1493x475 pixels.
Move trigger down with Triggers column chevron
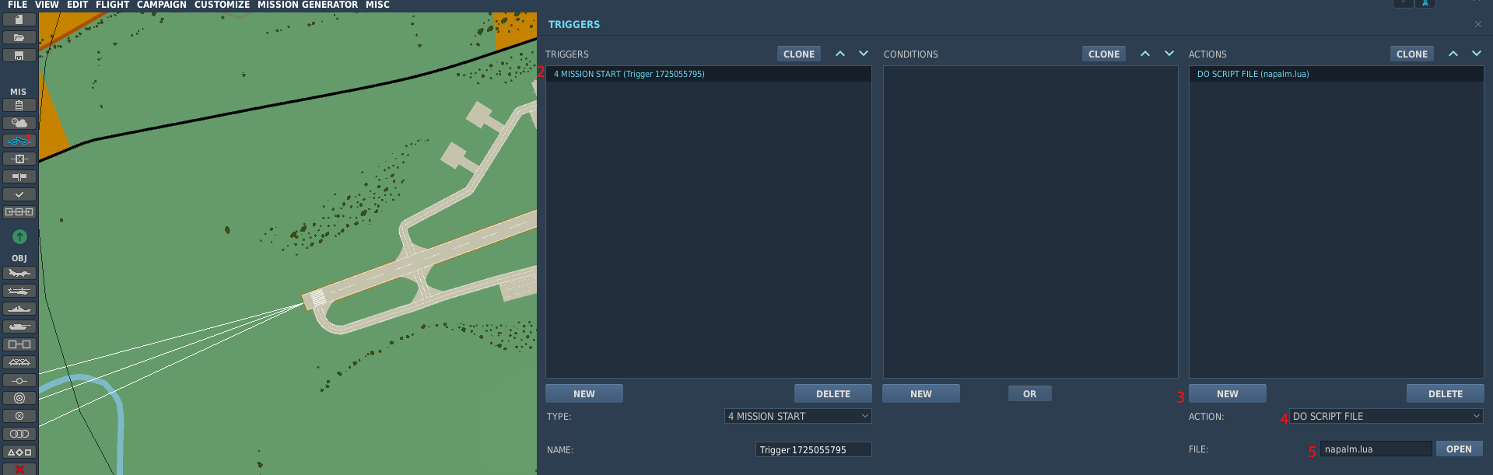[863, 54]
